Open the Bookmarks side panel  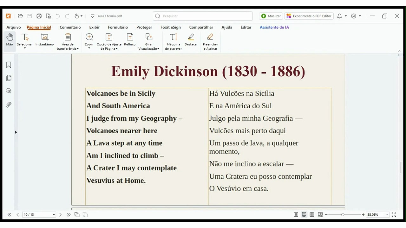click(9, 65)
